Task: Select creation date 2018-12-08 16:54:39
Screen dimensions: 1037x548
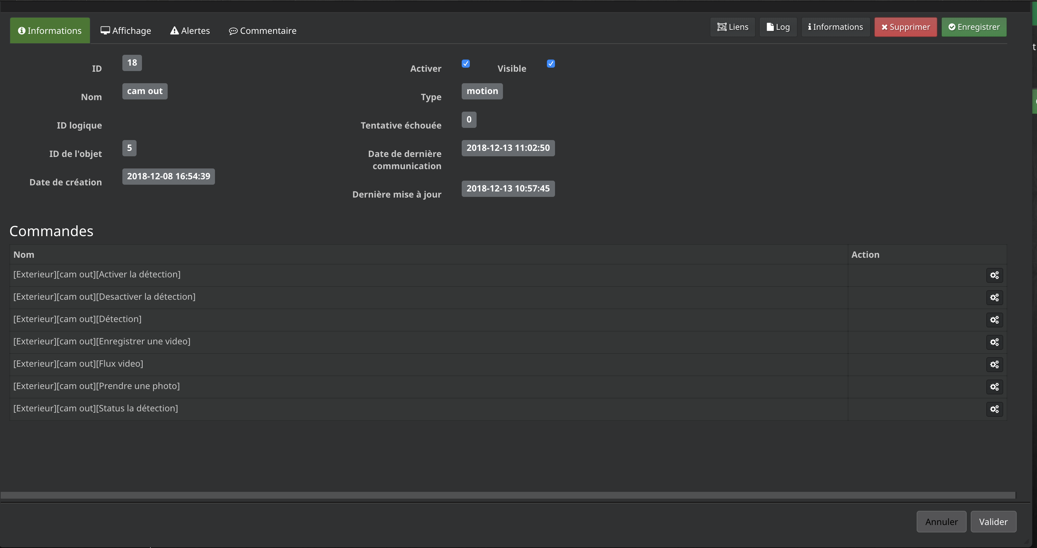Action: [x=169, y=177]
